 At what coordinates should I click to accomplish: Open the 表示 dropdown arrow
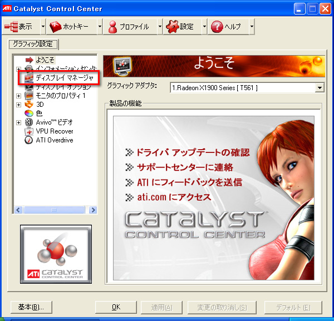[43, 27]
